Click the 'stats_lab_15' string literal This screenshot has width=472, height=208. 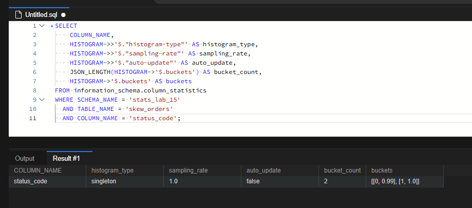(x=155, y=100)
